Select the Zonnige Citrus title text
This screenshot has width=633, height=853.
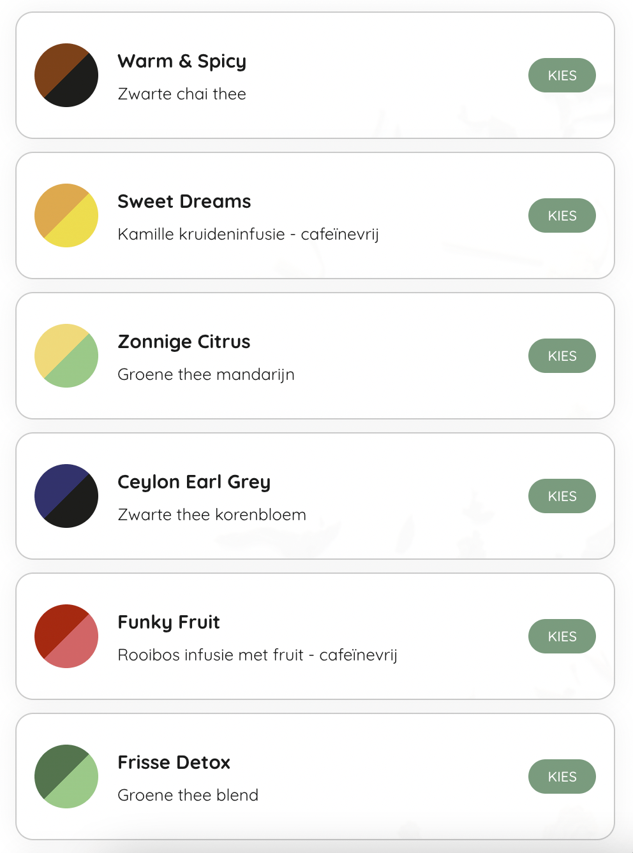tap(184, 342)
